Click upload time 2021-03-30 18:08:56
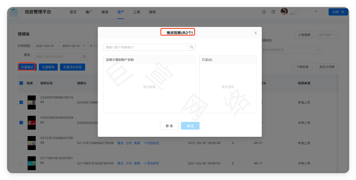The width and height of the screenshot is (356, 180). (204, 143)
